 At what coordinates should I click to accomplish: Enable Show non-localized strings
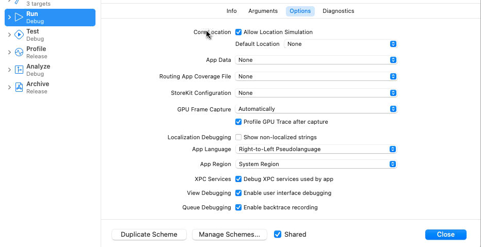pyautogui.click(x=238, y=138)
